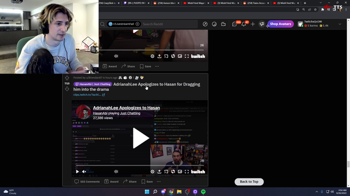Enable picture-in-picture in upper Twitch player
This screenshot has width=350, height=196.
point(180,56)
